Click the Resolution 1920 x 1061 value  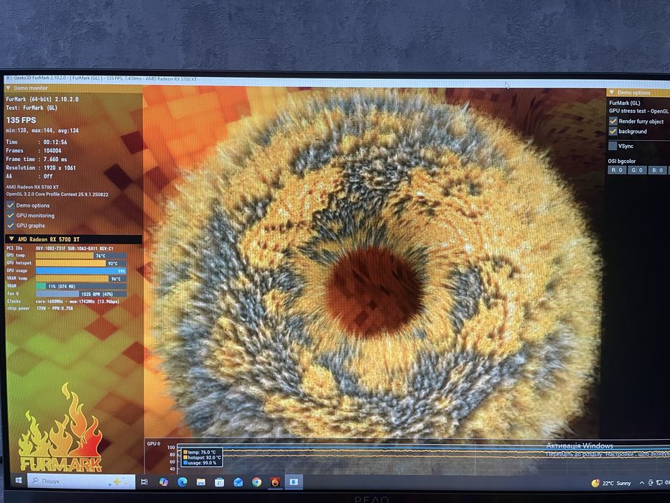(x=60, y=167)
